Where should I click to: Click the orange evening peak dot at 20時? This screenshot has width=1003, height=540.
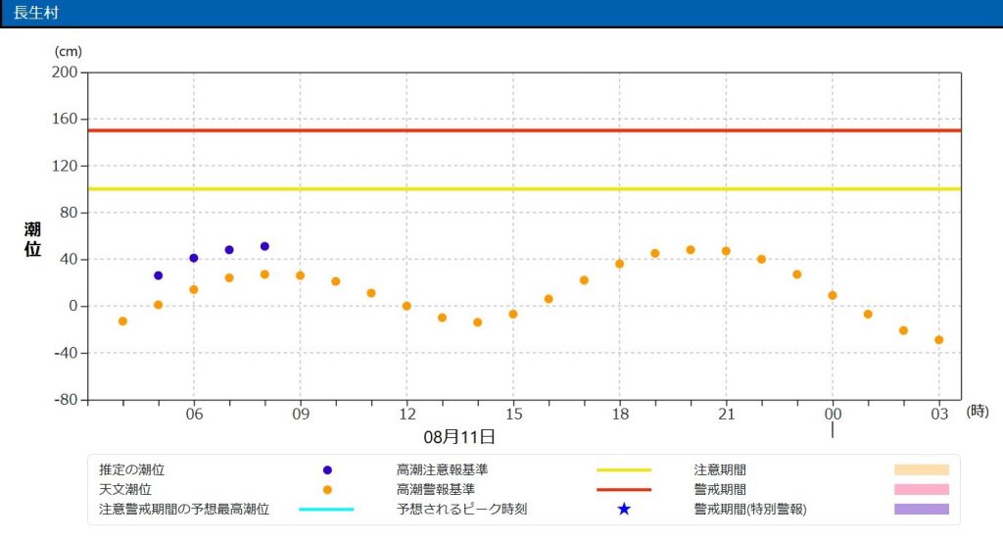[x=691, y=250]
